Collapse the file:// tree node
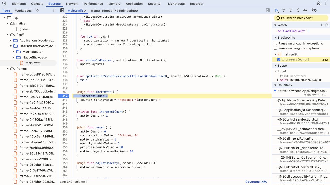The height and width of the screenshot is (185, 330). [x=7, y=35]
